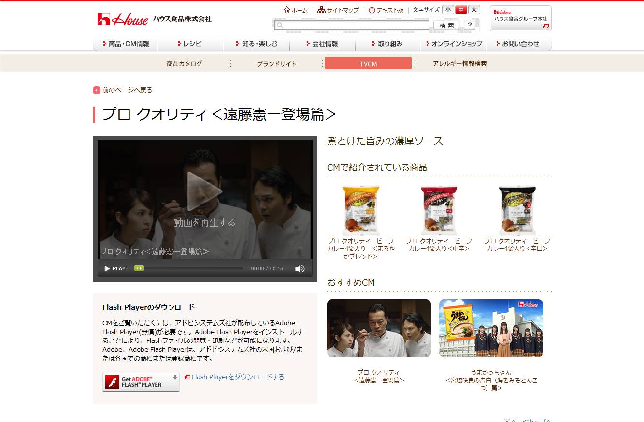Open the ハウス食品グループ本社 banner link

(521, 18)
